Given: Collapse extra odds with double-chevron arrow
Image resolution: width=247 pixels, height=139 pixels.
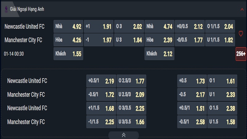Looking at the screenshot, I should point(124,135).
